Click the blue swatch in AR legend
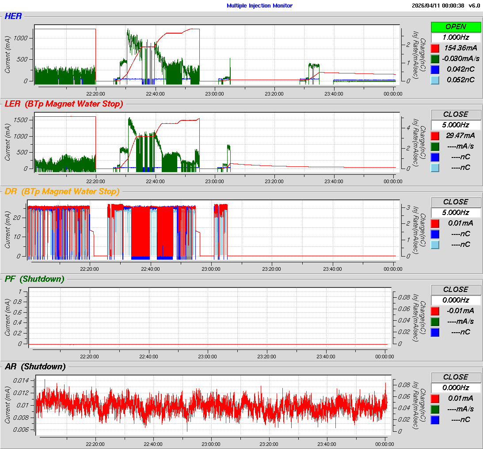The height and width of the screenshot is (449, 483). click(435, 420)
